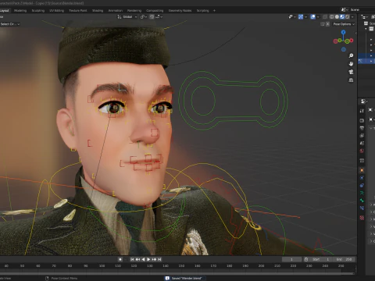Open the Pose Options dropdown
Screen dimensions: 375x281
[344, 24]
